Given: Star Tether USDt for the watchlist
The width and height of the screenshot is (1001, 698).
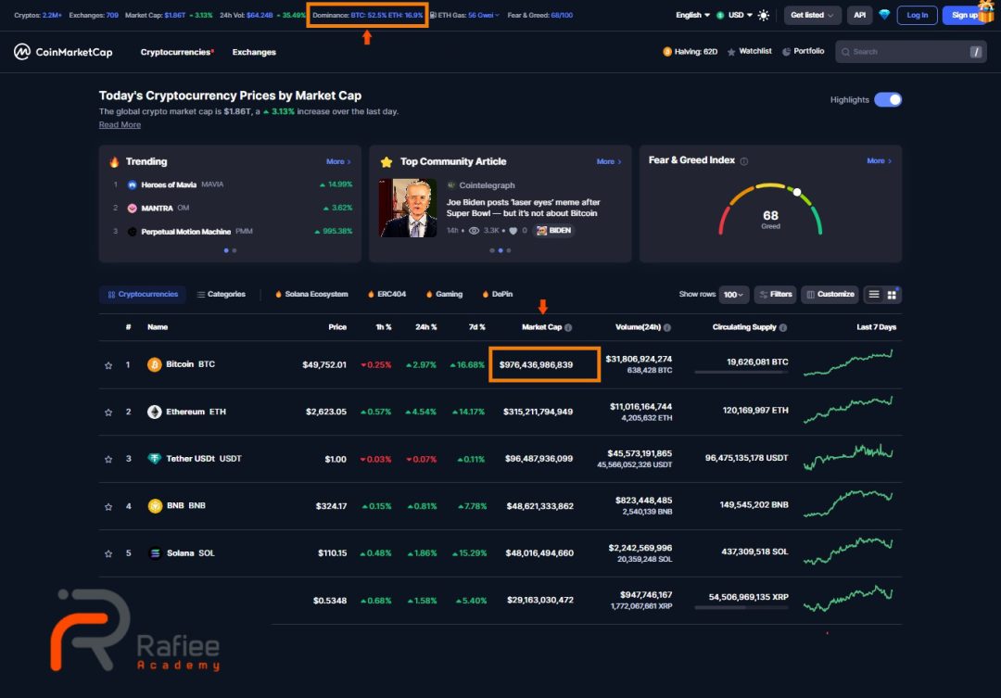Looking at the screenshot, I should pyautogui.click(x=108, y=459).
